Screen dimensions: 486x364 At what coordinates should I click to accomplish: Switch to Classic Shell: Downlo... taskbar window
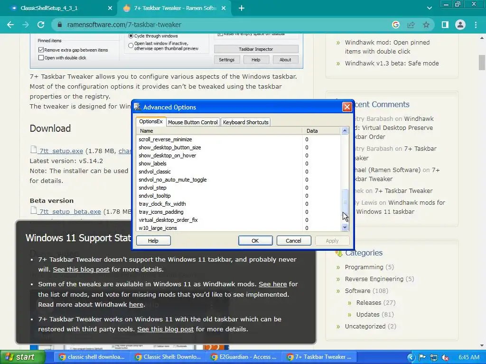click(168, 357)
